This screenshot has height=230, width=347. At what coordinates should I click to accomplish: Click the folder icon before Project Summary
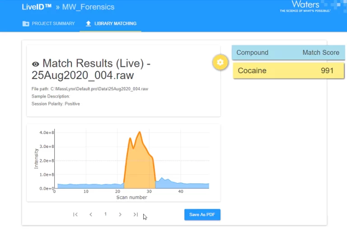point(26,23)
